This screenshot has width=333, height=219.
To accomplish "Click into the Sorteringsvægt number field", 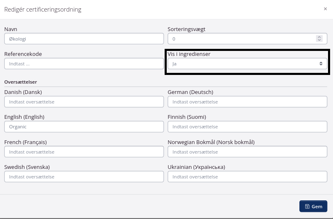I will coord(241,39).
